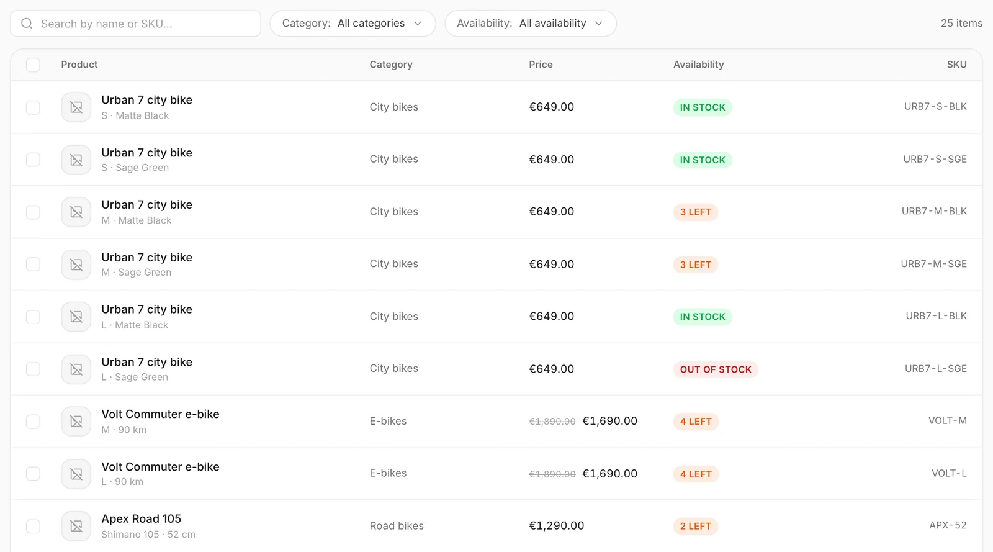Tick the checkbox for SKU URB7-M-SGE
Screen dimensions: 993x552
click(x=33, y=265)
